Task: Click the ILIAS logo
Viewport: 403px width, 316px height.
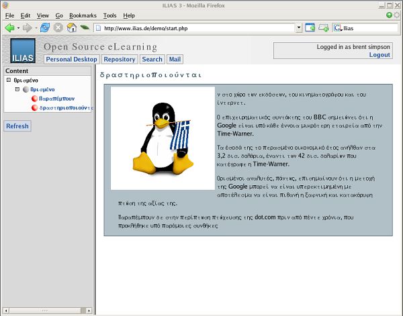Action: click(x=23, y=50)
